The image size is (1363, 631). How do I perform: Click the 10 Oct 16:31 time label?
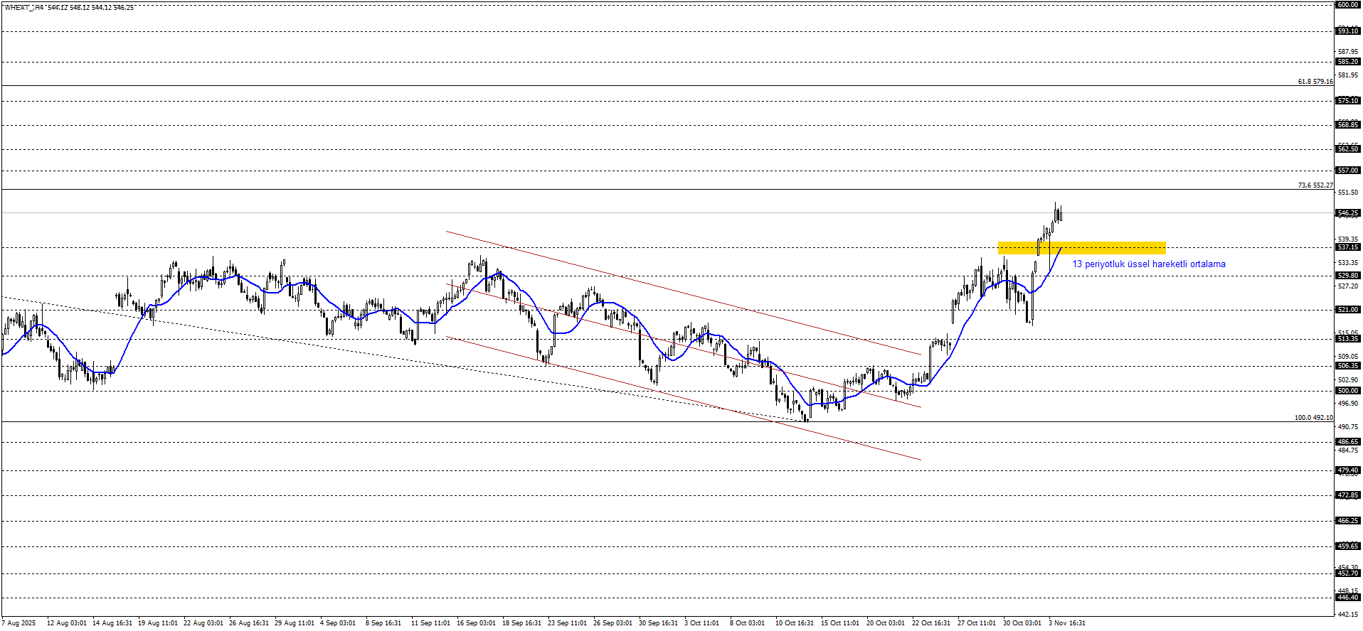(794, 623)
